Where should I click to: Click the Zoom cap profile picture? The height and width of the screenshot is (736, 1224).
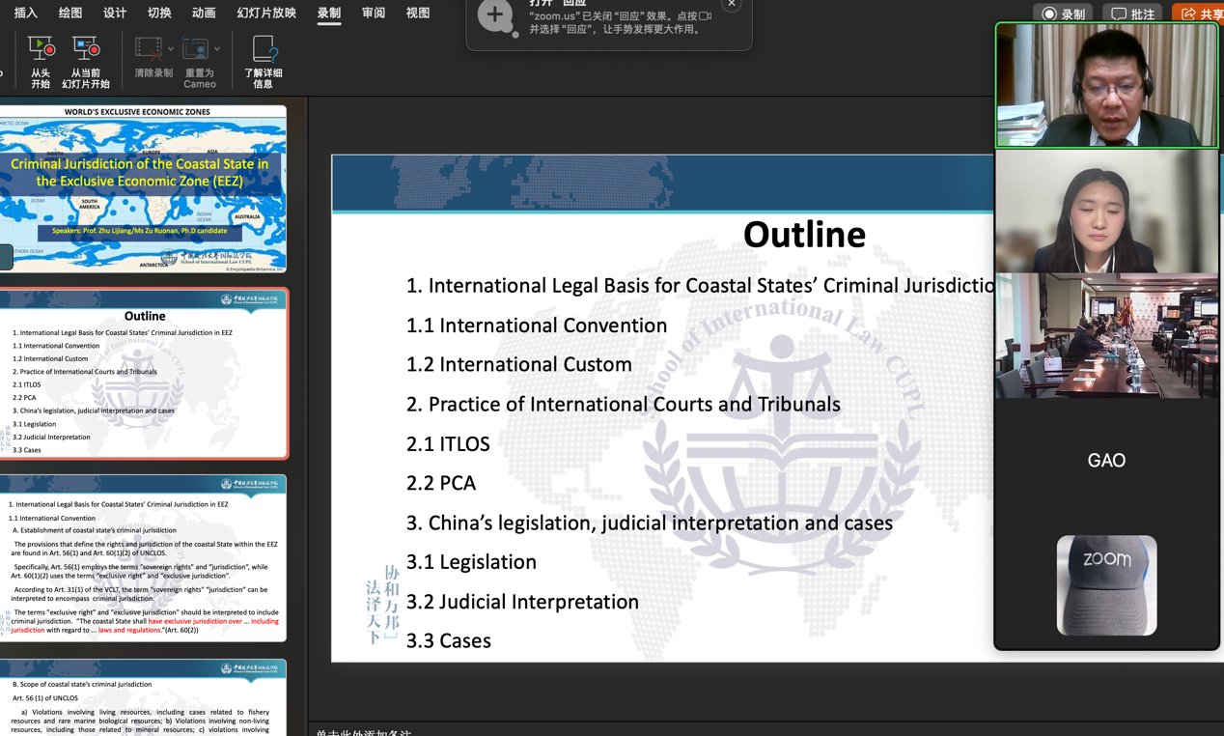click(x=1106, y=585)
